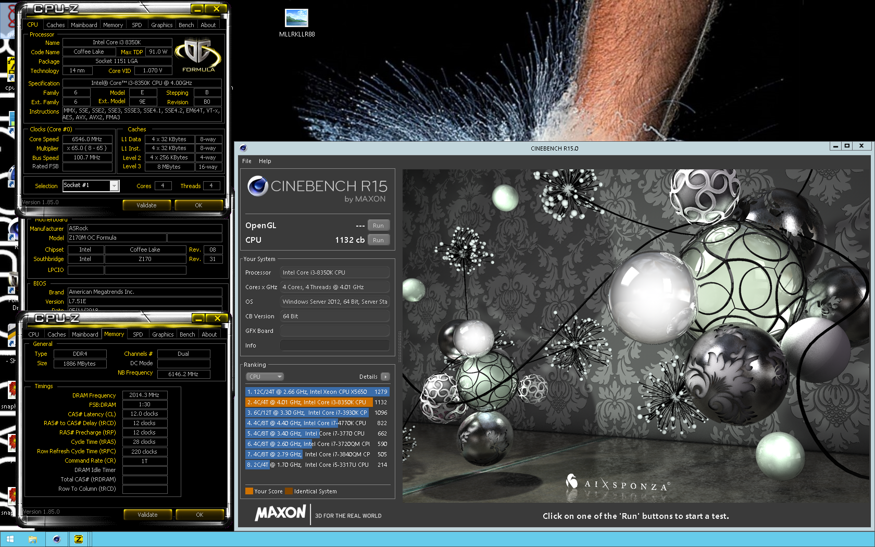The width and height of the screenshot is (875, 547).
Task: Select ranking row Intel Core i7-4770K
Action: (317, 423)
